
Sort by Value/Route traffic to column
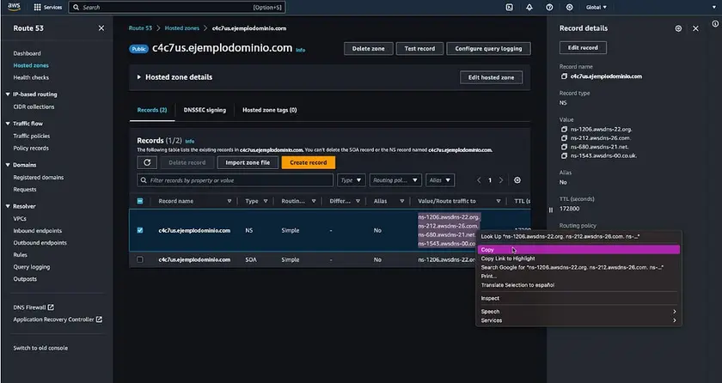499,202
